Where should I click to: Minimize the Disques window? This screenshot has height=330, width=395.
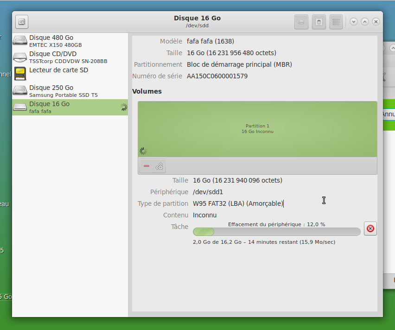[x=353, y=22]
